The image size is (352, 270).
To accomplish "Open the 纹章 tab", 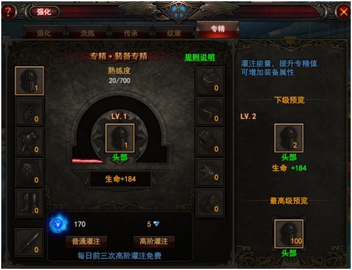I will 174,33.
